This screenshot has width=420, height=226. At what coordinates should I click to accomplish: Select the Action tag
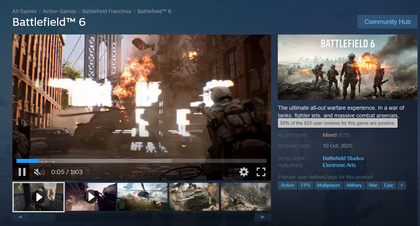pos(287,185)
